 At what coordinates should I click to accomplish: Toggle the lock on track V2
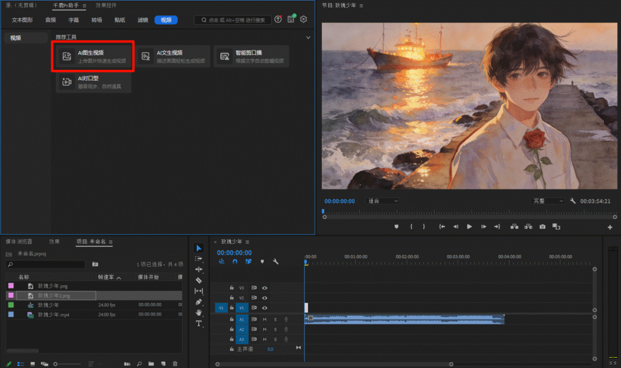coord(231,298)
